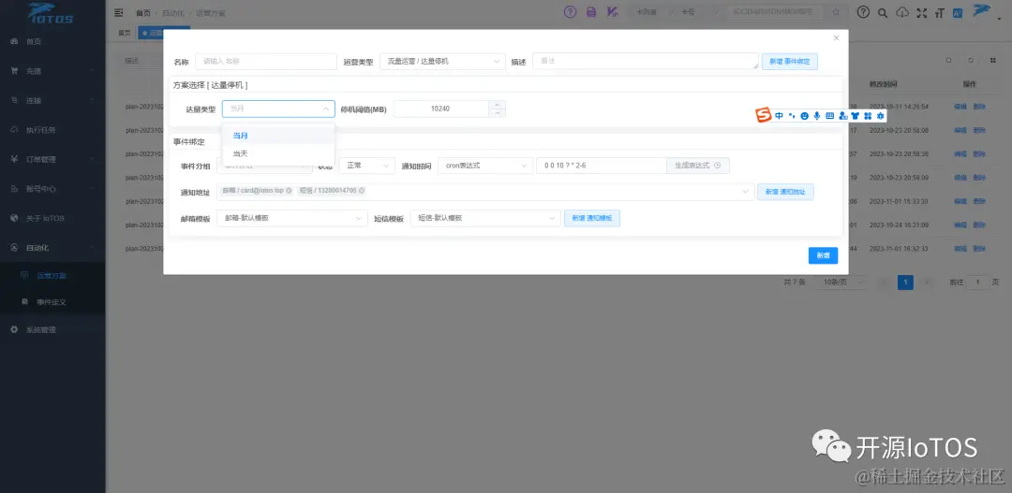Select 运营方案 sidebar sub-item
The width and height of the screenshot is (1012, 493).
tap(52, 276)
